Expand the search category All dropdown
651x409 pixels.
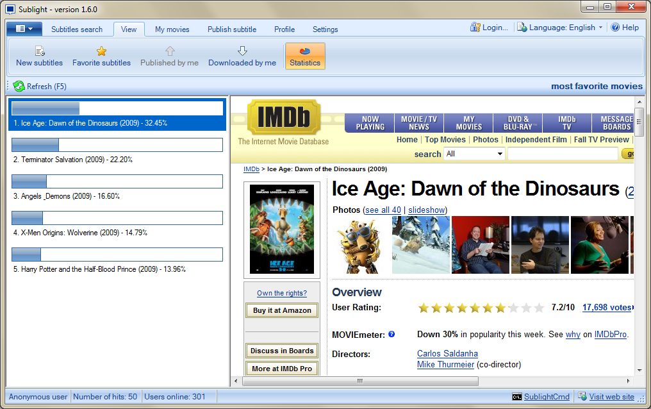click(475, 154)
